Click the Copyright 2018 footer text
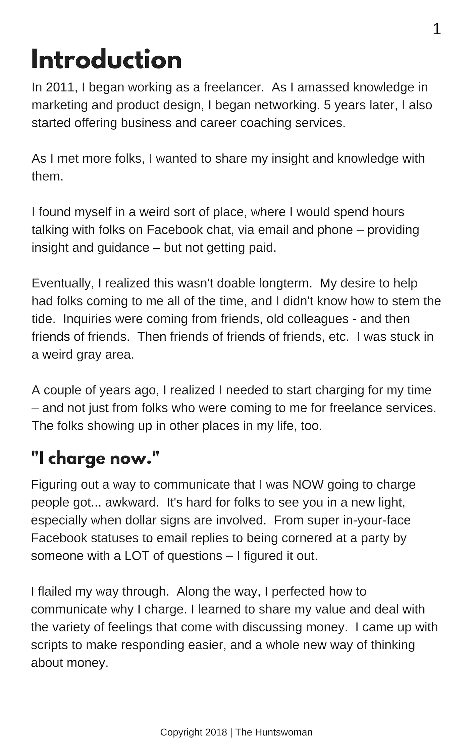The image size is (473, 756). (x=193, y=732)
